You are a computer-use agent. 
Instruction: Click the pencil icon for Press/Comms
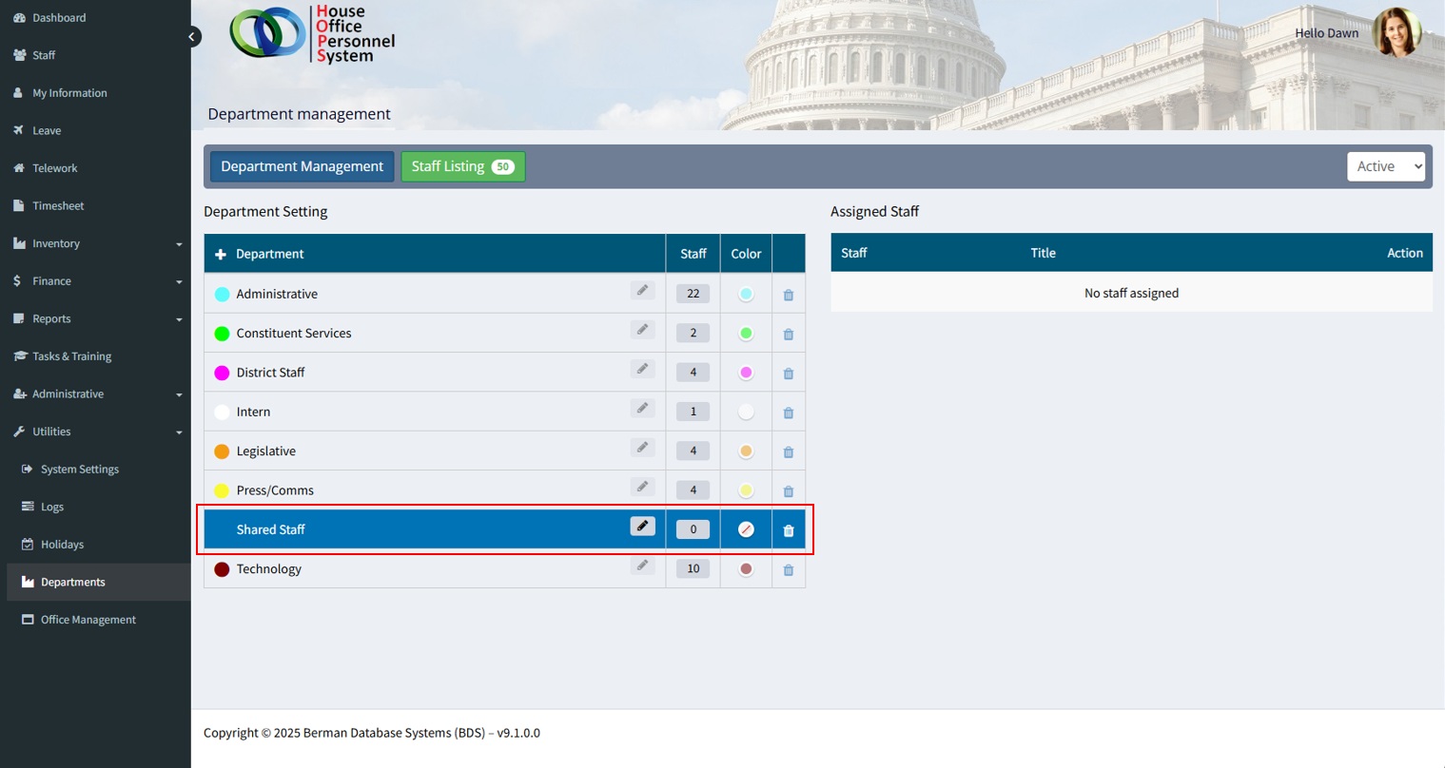click(642, 487)
